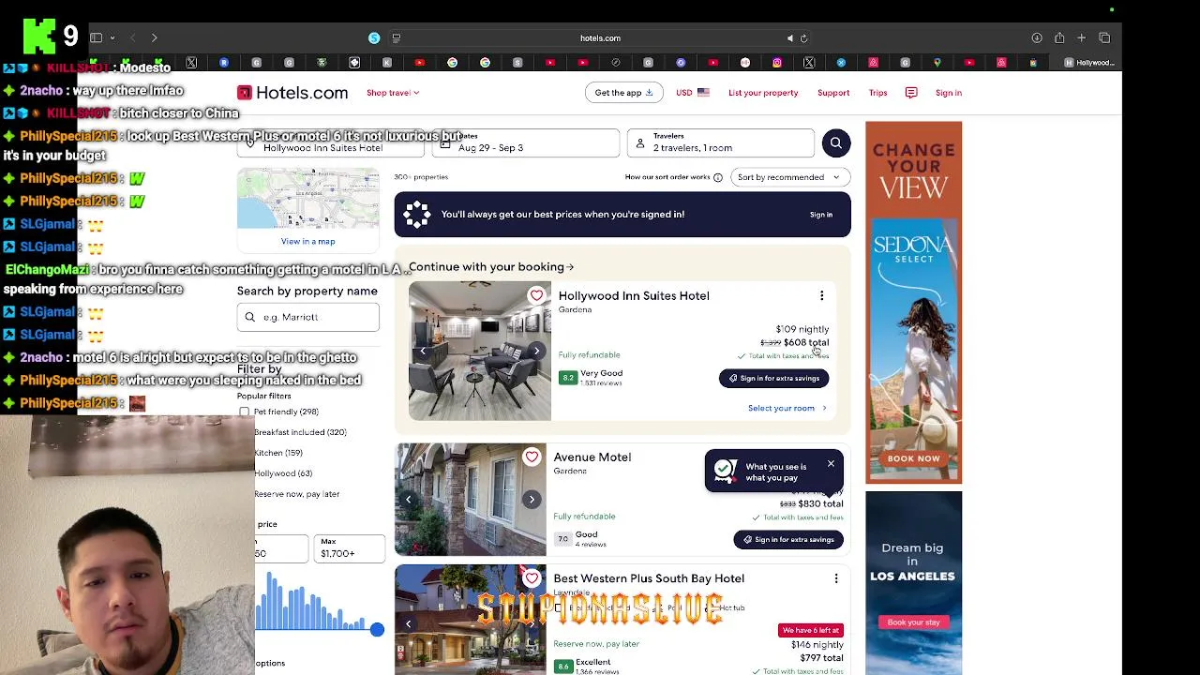Check the Pet friendly filter
Viewport: 1200px width, 675px height.
(245, 412)
